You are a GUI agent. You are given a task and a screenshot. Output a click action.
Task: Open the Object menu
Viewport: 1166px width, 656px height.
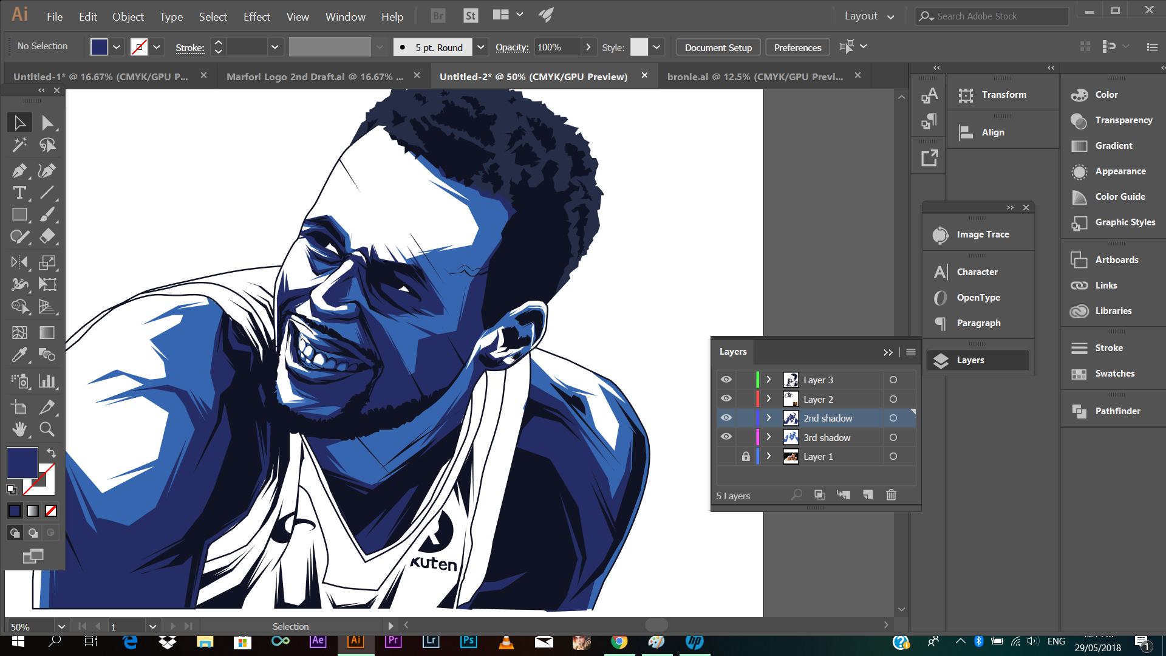[128, 16]
